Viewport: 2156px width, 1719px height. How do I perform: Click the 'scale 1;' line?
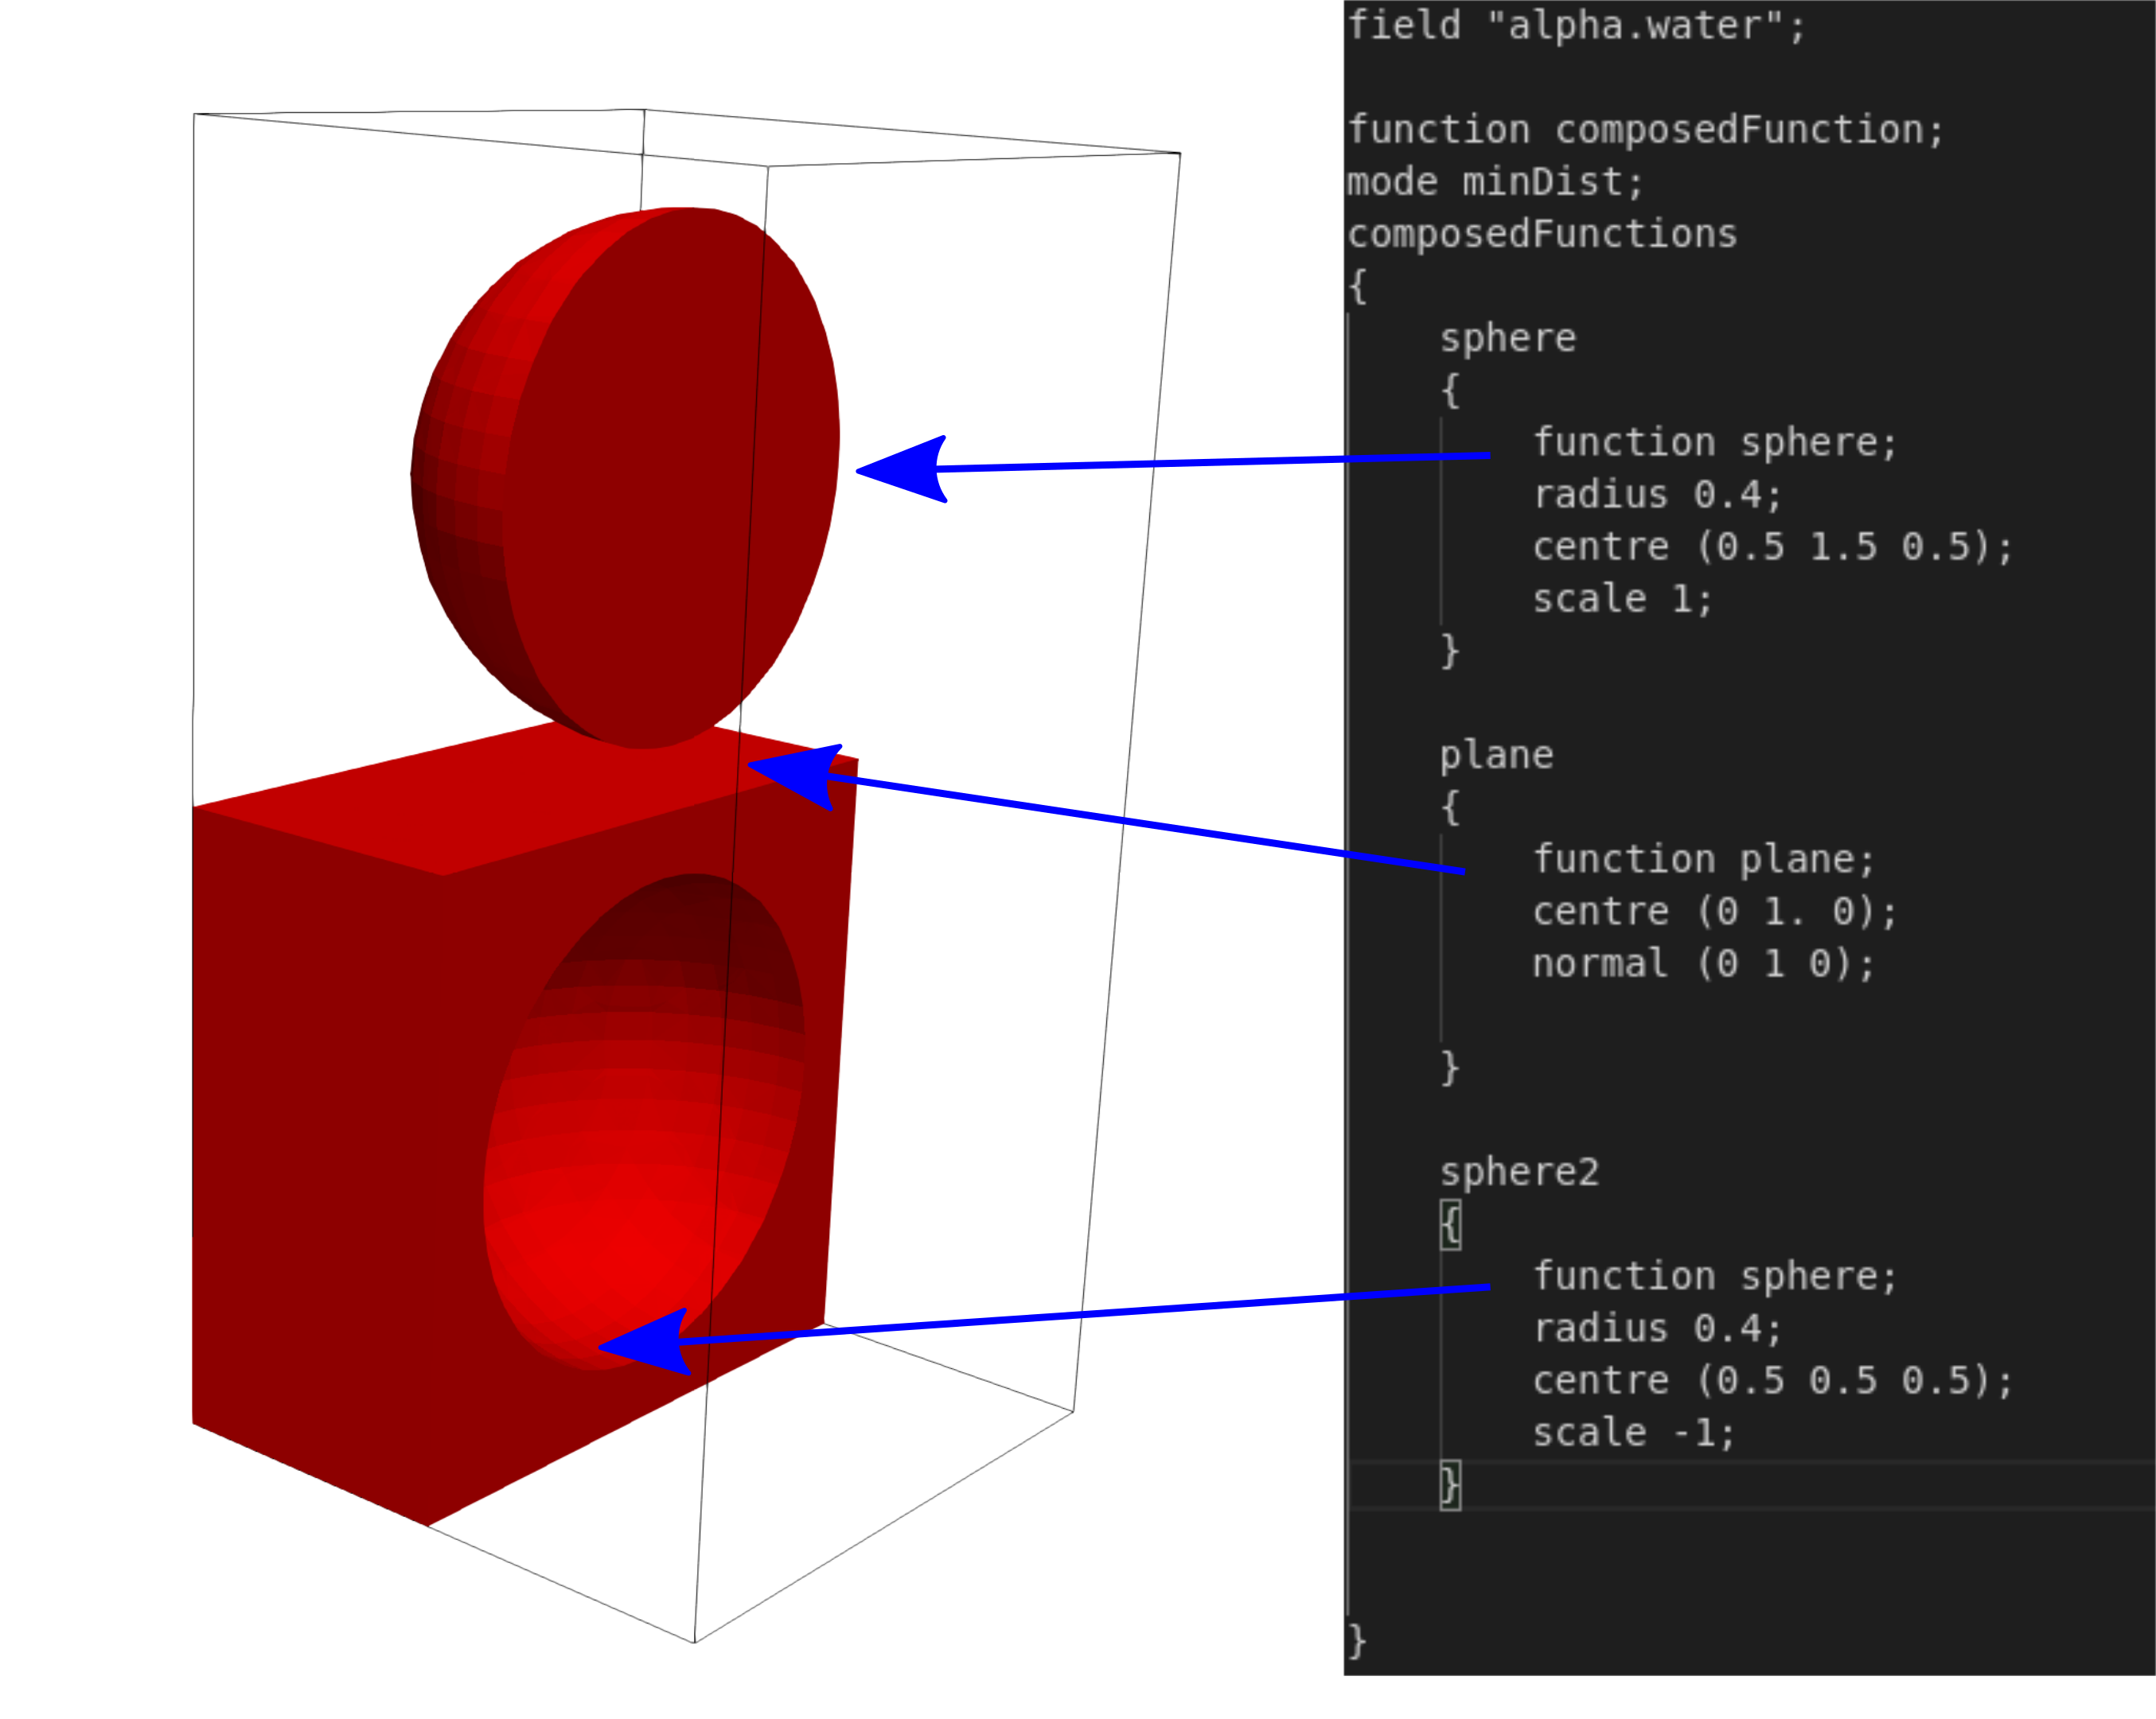coord(1623,600)
